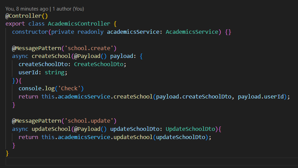The width and height of the screenshot is (298, 168).
Task: Click the @MessagePattern decorator above updateSchool
Action: click(36, 121)
